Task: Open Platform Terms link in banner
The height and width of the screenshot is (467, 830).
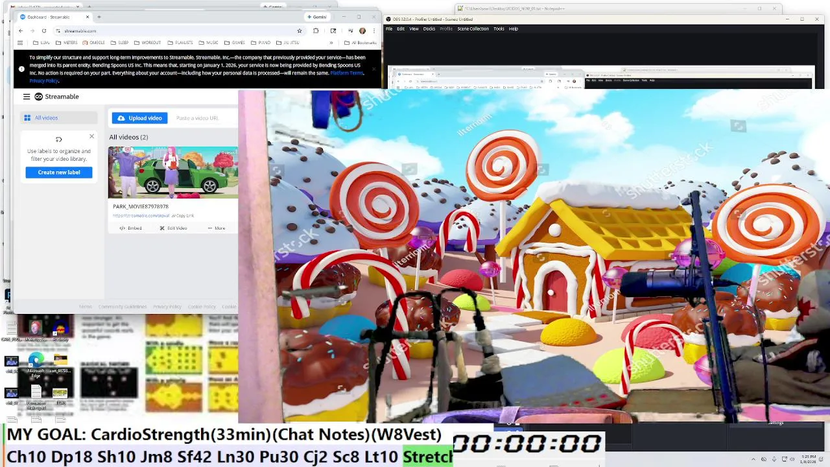Action: tap(347, 73)
